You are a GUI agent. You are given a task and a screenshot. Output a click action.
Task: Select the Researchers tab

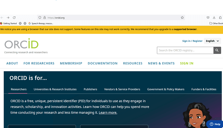click(x=19, y=89)
